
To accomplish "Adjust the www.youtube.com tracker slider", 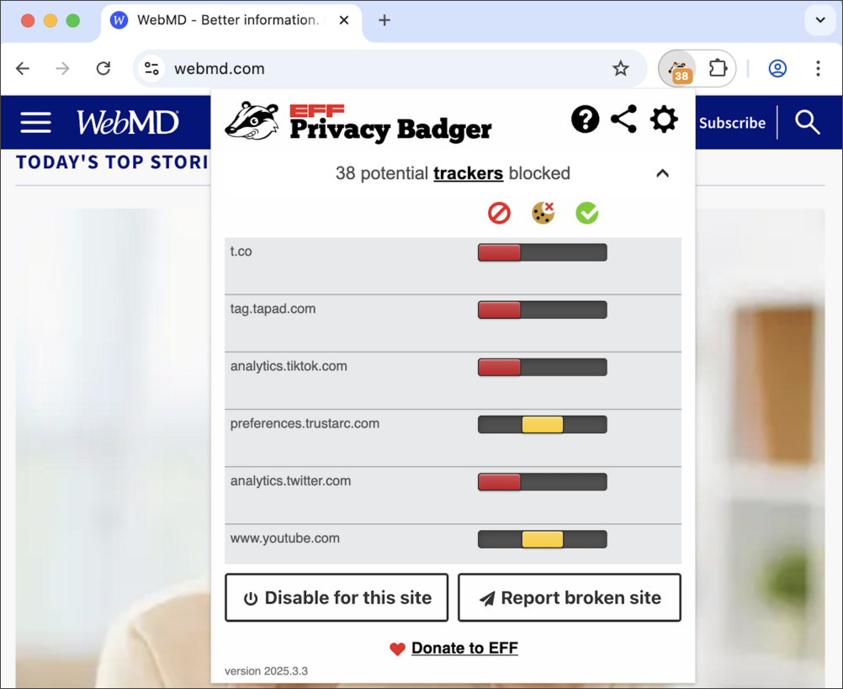I will click(543, 538).
